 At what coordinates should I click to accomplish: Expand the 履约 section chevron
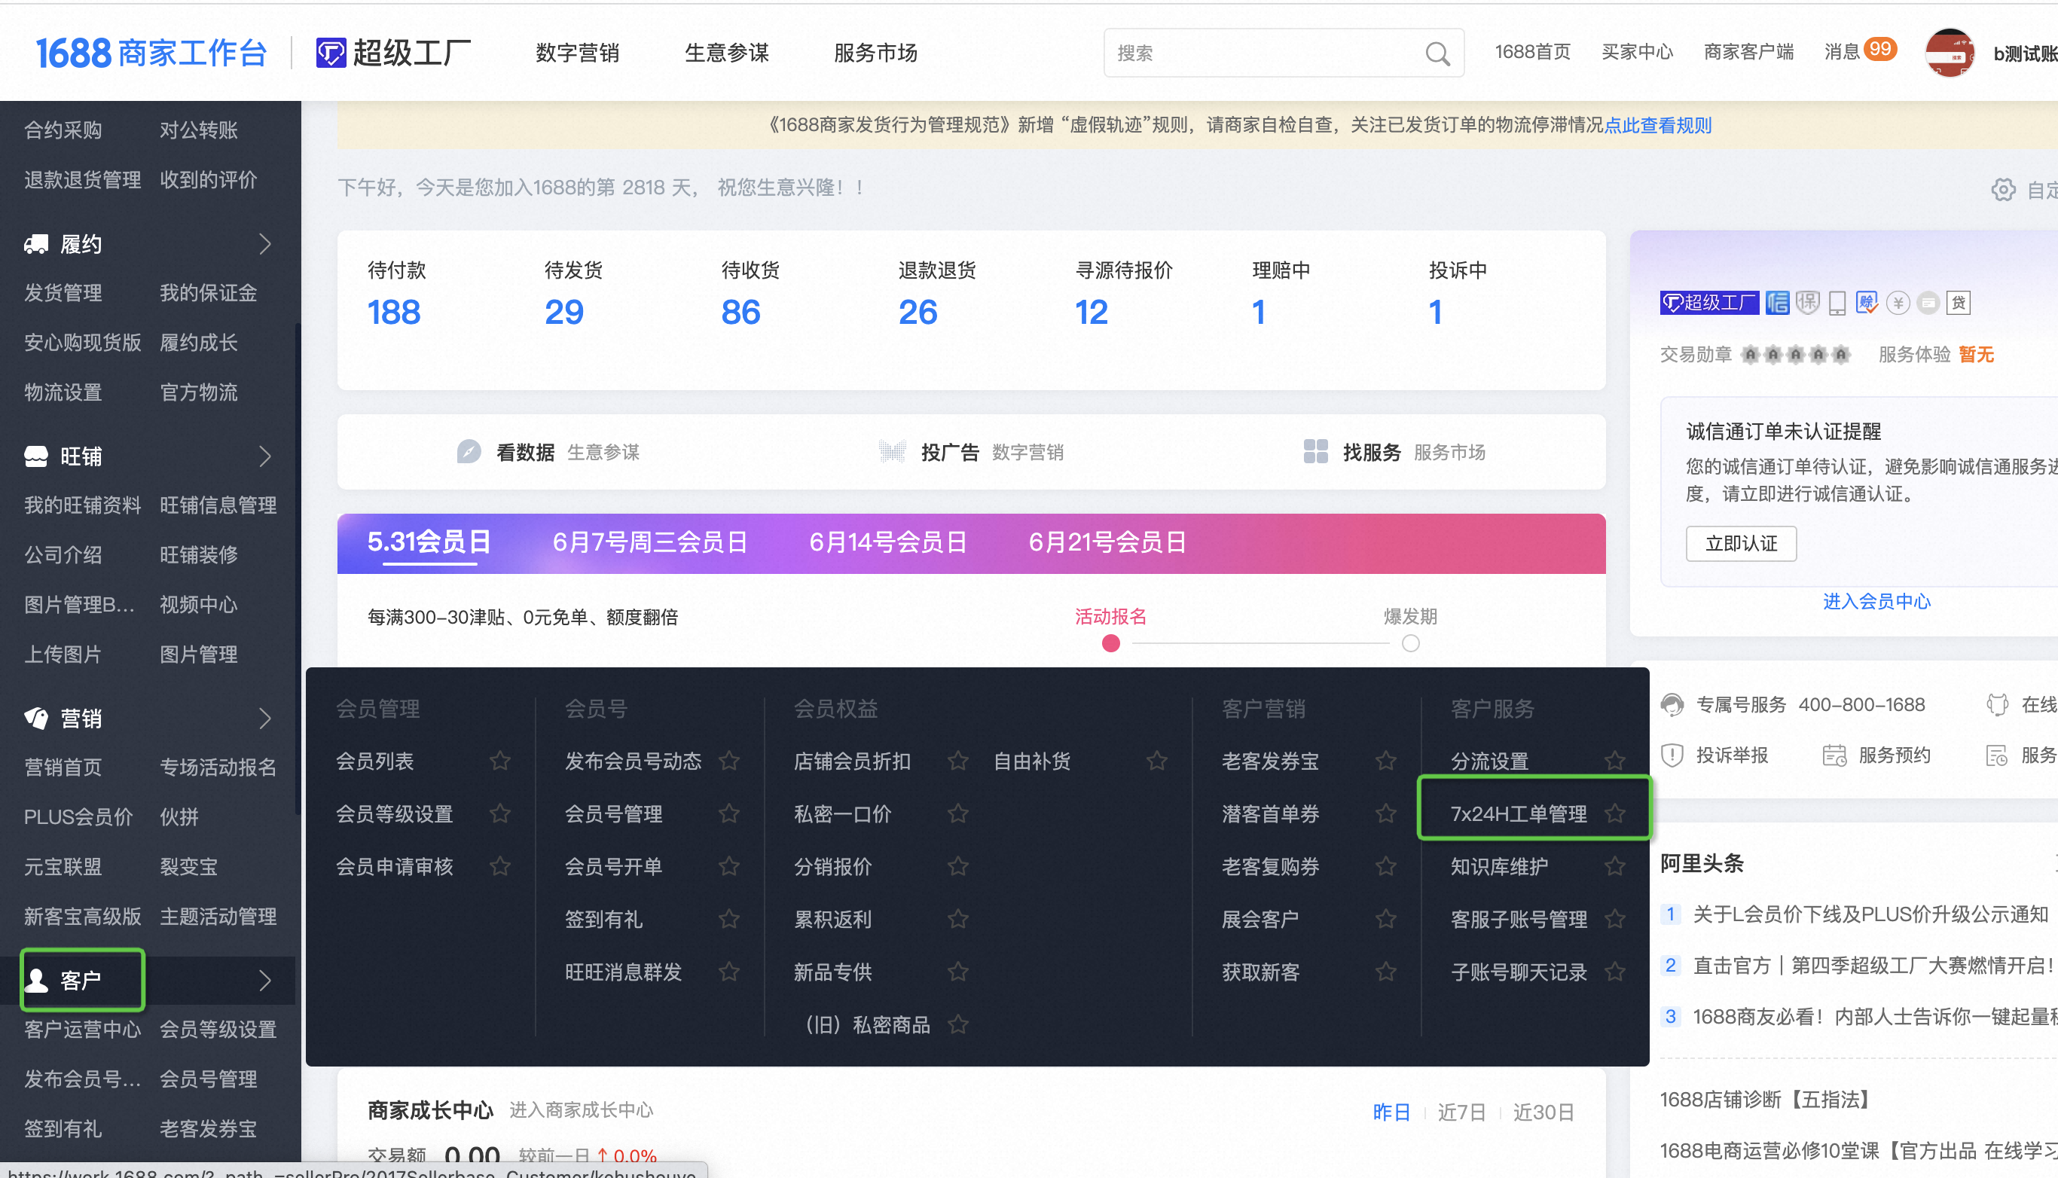(x=265, y=244)
